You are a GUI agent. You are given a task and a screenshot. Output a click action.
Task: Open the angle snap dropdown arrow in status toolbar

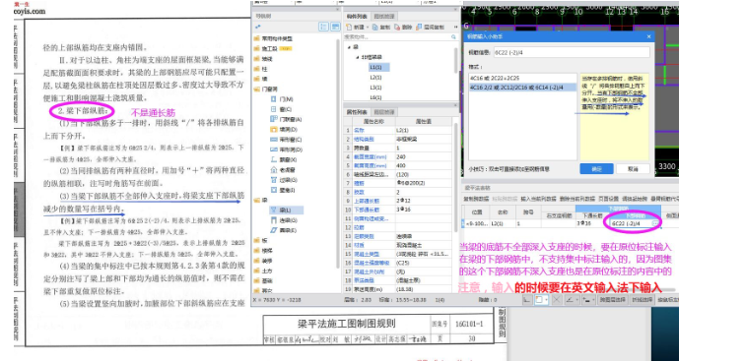pyautogui.click(x=576, y=300)
